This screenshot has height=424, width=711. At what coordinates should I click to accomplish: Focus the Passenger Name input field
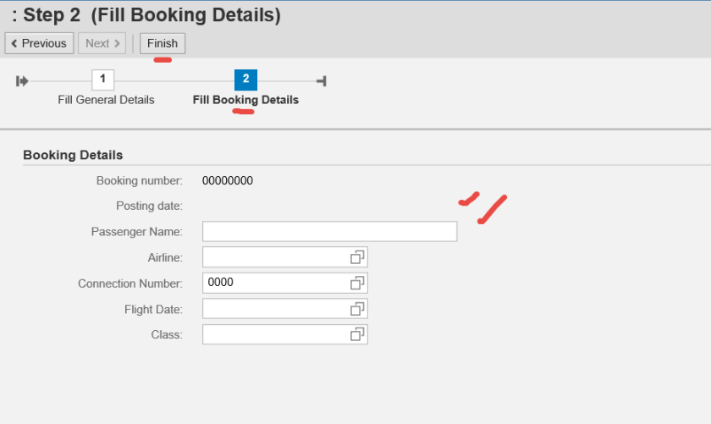(329, 232)
